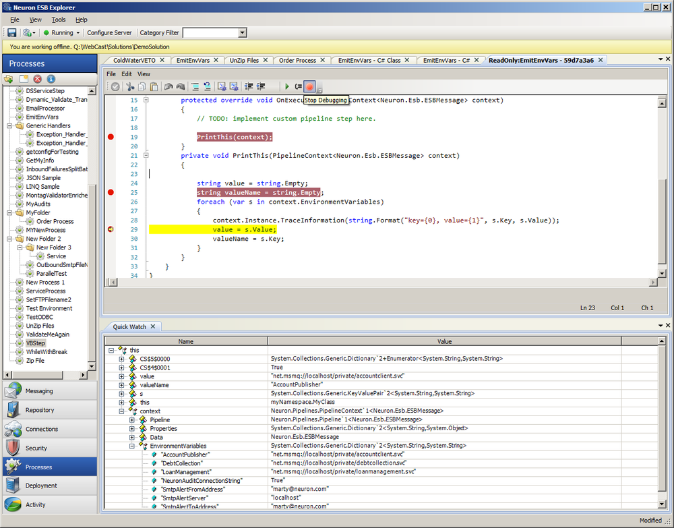Screen dimensions: 674x528
Task: Open the Running status dropdown arrow
Action: click(78, 32)
